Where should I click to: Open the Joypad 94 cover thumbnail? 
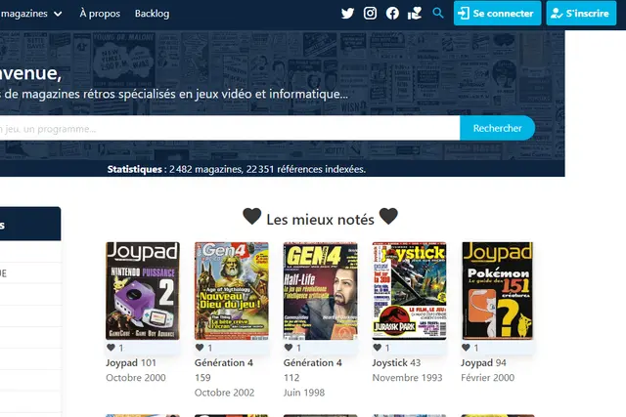coord(498,291)
